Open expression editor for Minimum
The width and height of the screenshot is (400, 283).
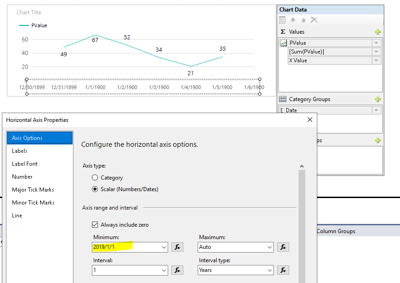(177, 247)
